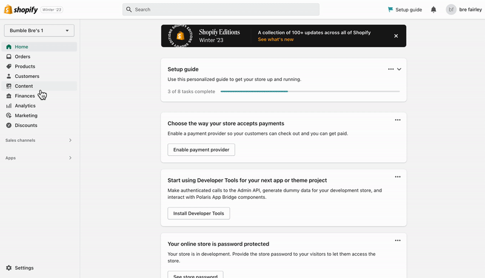Click the Content icon in sidebar

(x=8, y=86)
